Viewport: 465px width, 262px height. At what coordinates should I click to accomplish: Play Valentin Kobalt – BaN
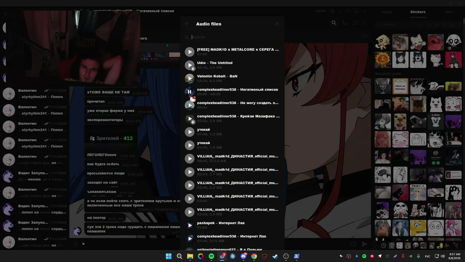[190, 79]
